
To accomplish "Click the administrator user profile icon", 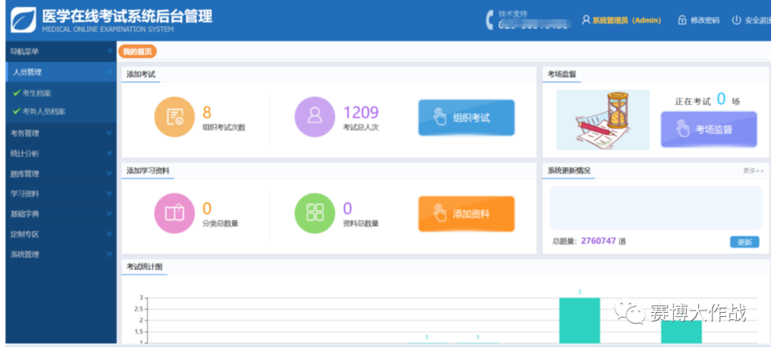I will (x=585, y=20).
